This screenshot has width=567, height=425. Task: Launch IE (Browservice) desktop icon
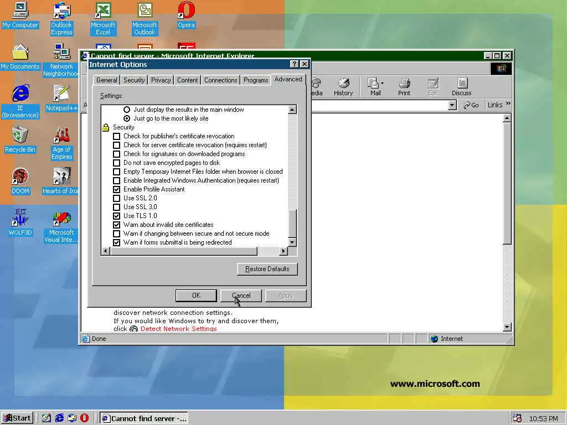[20, 102]
